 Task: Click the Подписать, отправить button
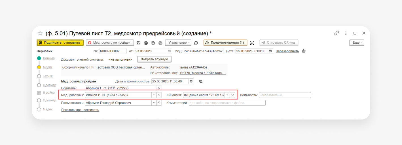point(60,43)
